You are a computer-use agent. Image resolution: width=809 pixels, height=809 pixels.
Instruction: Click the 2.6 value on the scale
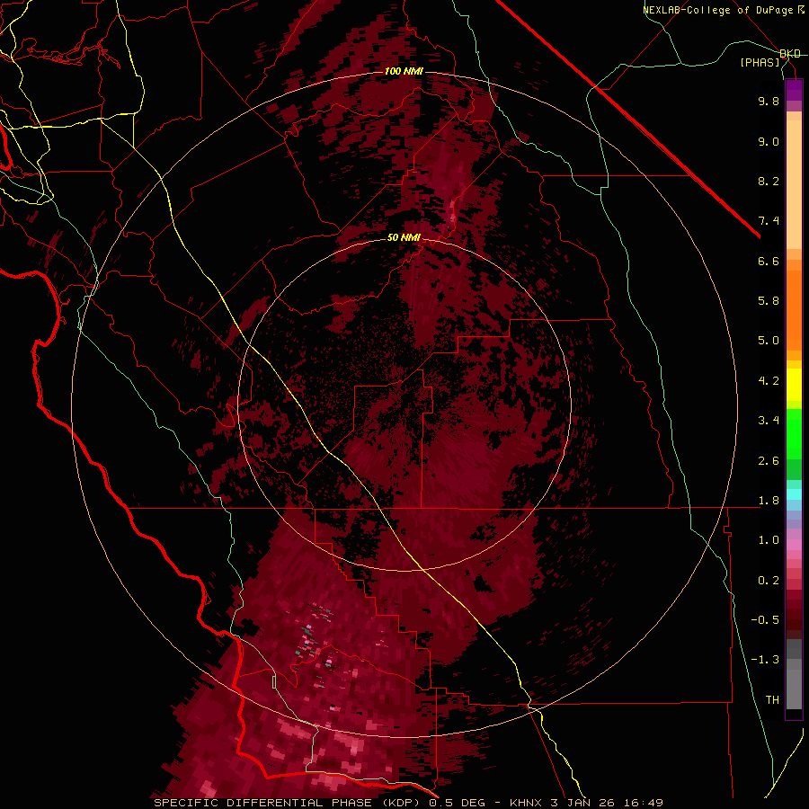pos(769,461)
